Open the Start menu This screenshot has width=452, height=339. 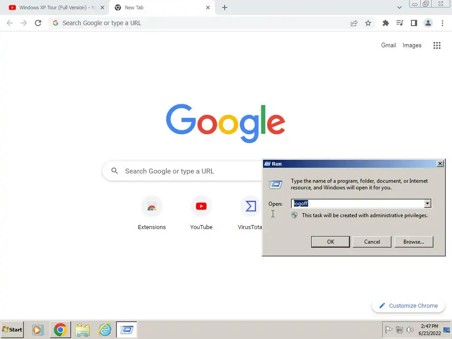click(x=12, y=329)
